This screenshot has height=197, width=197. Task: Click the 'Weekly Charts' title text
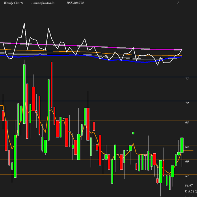tap(13, 3)
